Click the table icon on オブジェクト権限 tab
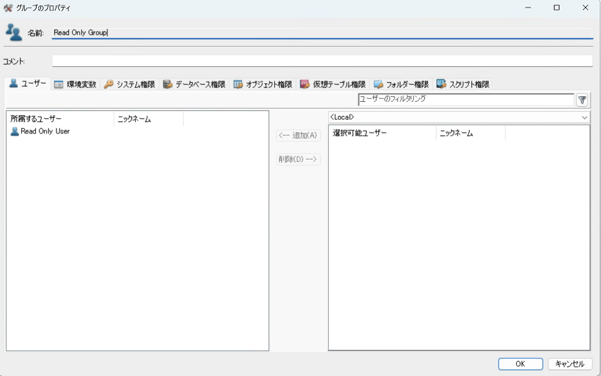This screenshot has height=376, width=601. pyautogui.click(x=238, y=84)
